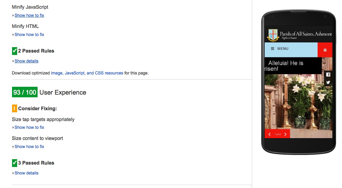Click Parish of All Saints, Ashmont title

[x=306, y=34]
